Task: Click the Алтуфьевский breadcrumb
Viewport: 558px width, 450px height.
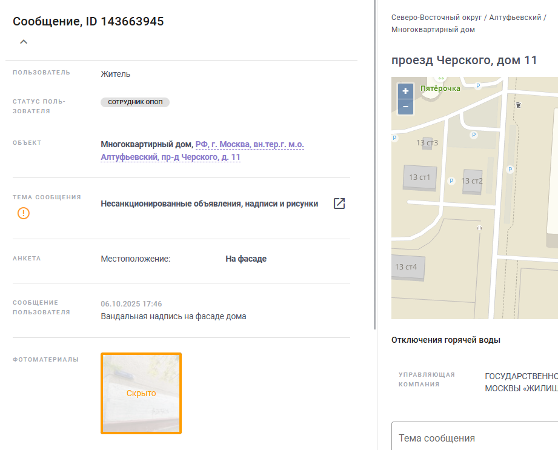Action: [x=515, y=18]
